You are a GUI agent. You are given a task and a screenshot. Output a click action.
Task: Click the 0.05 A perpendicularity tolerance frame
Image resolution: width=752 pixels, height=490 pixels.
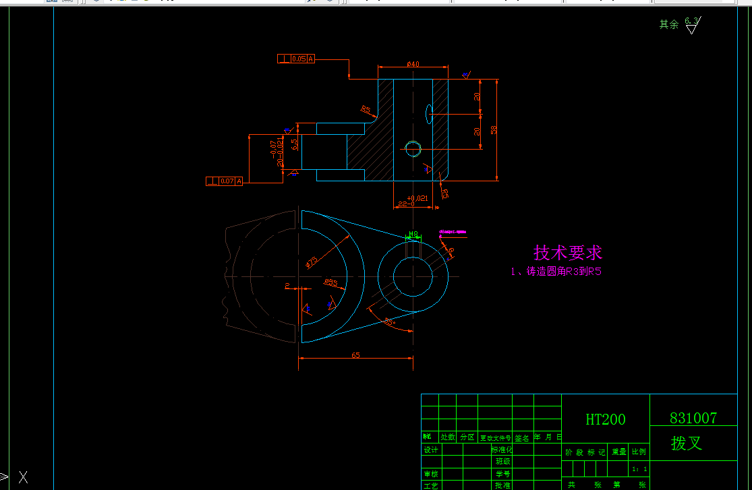click(296, 59)
